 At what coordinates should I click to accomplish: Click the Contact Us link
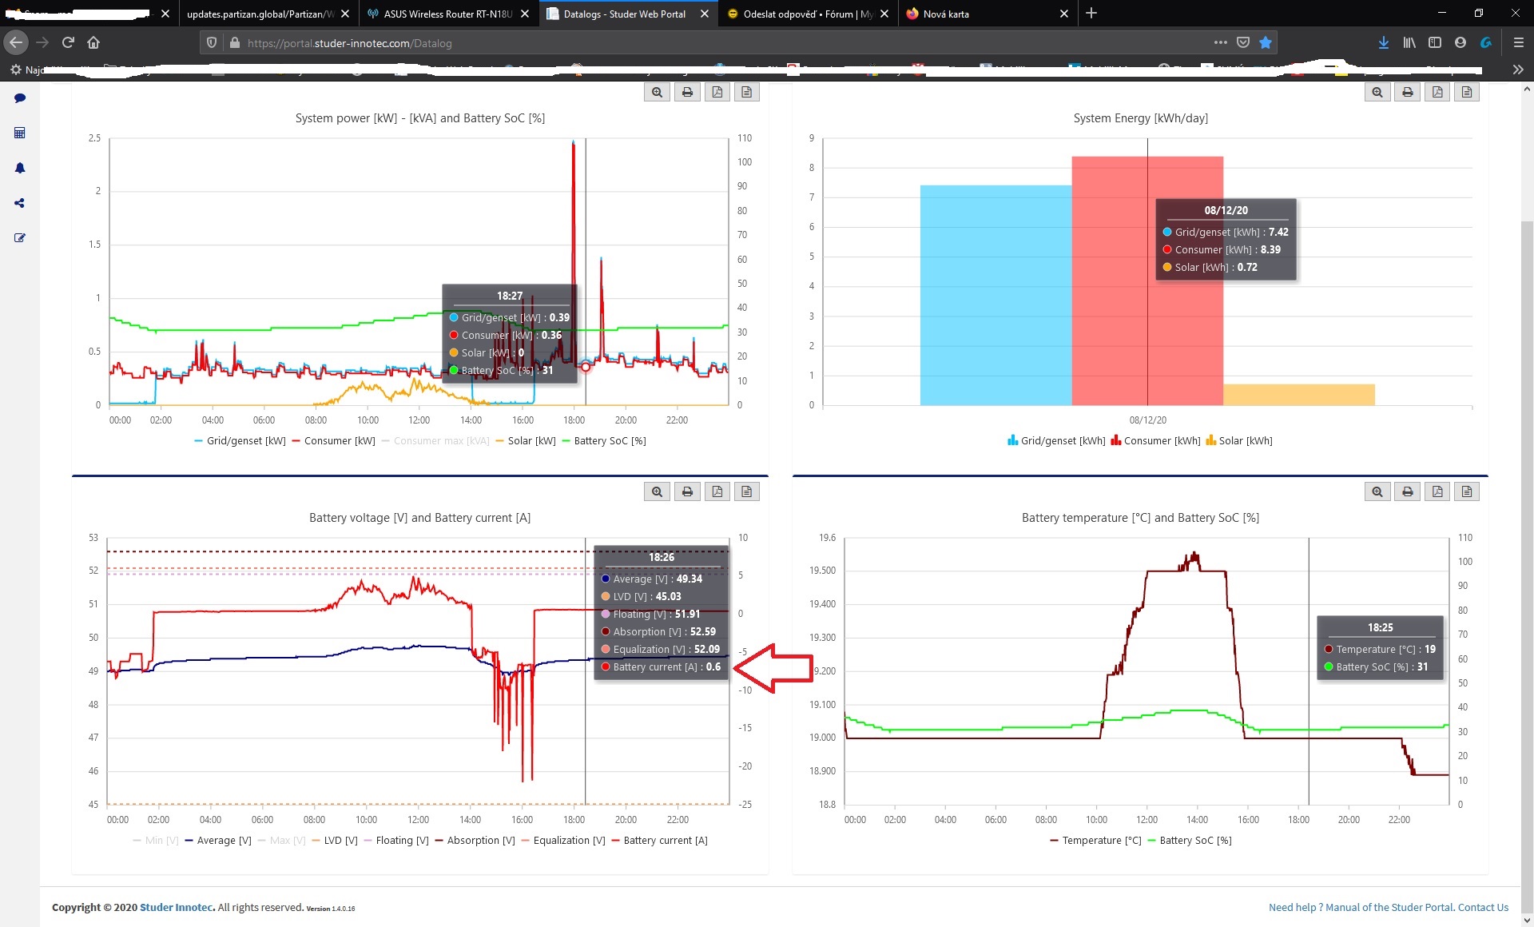pyautogui.click(x=1483, y=907)
